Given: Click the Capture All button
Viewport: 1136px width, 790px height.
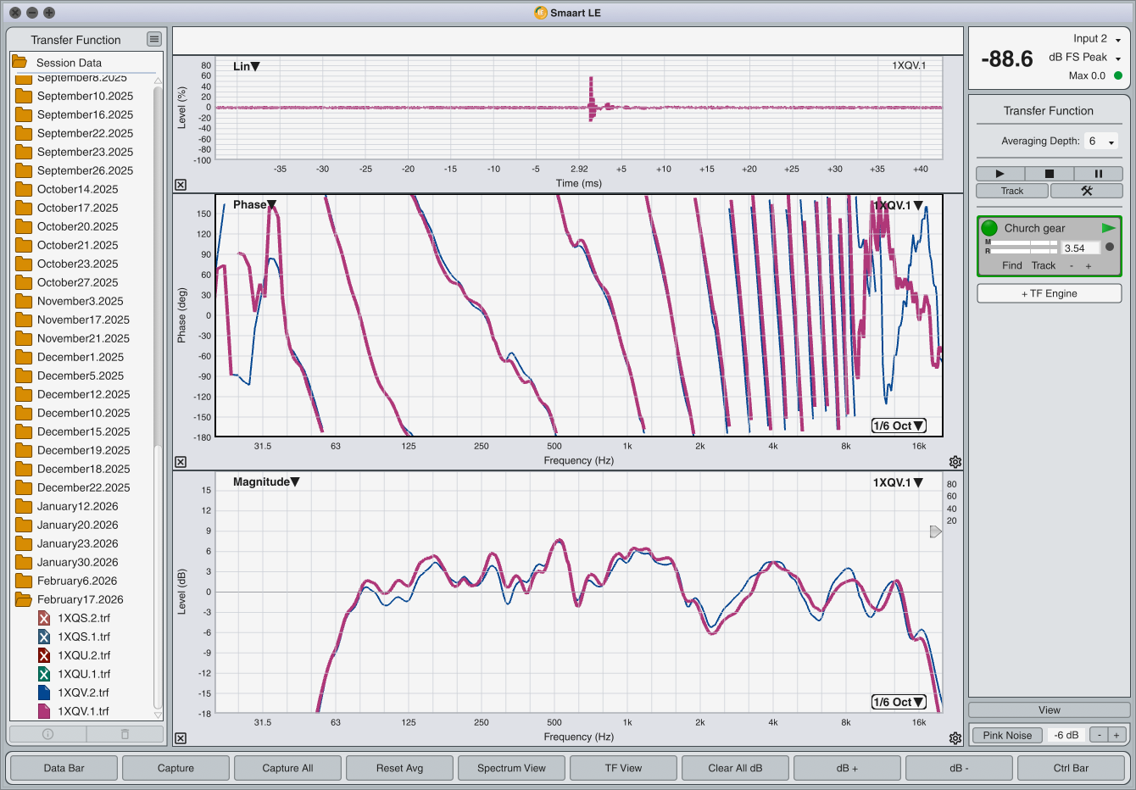Looking at the screenshot, I should [287, 768].
